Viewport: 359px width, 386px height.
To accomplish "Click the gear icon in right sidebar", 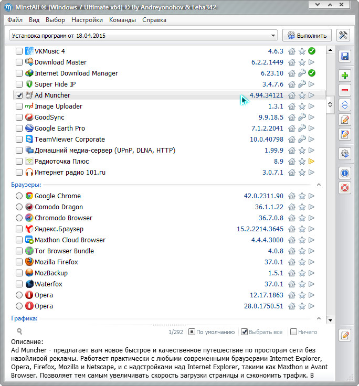I will (x=344, y=154).
